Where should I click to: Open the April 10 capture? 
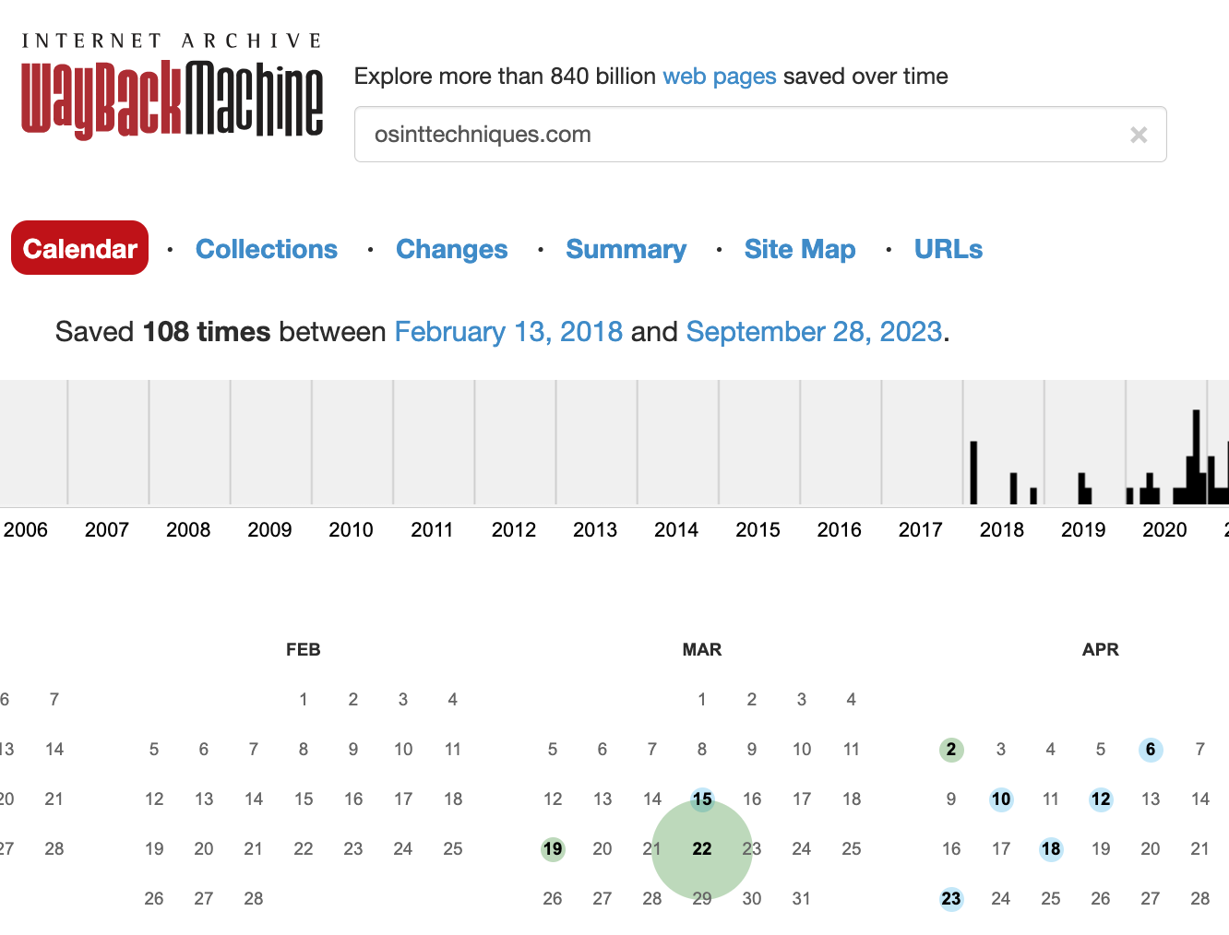1001,799
